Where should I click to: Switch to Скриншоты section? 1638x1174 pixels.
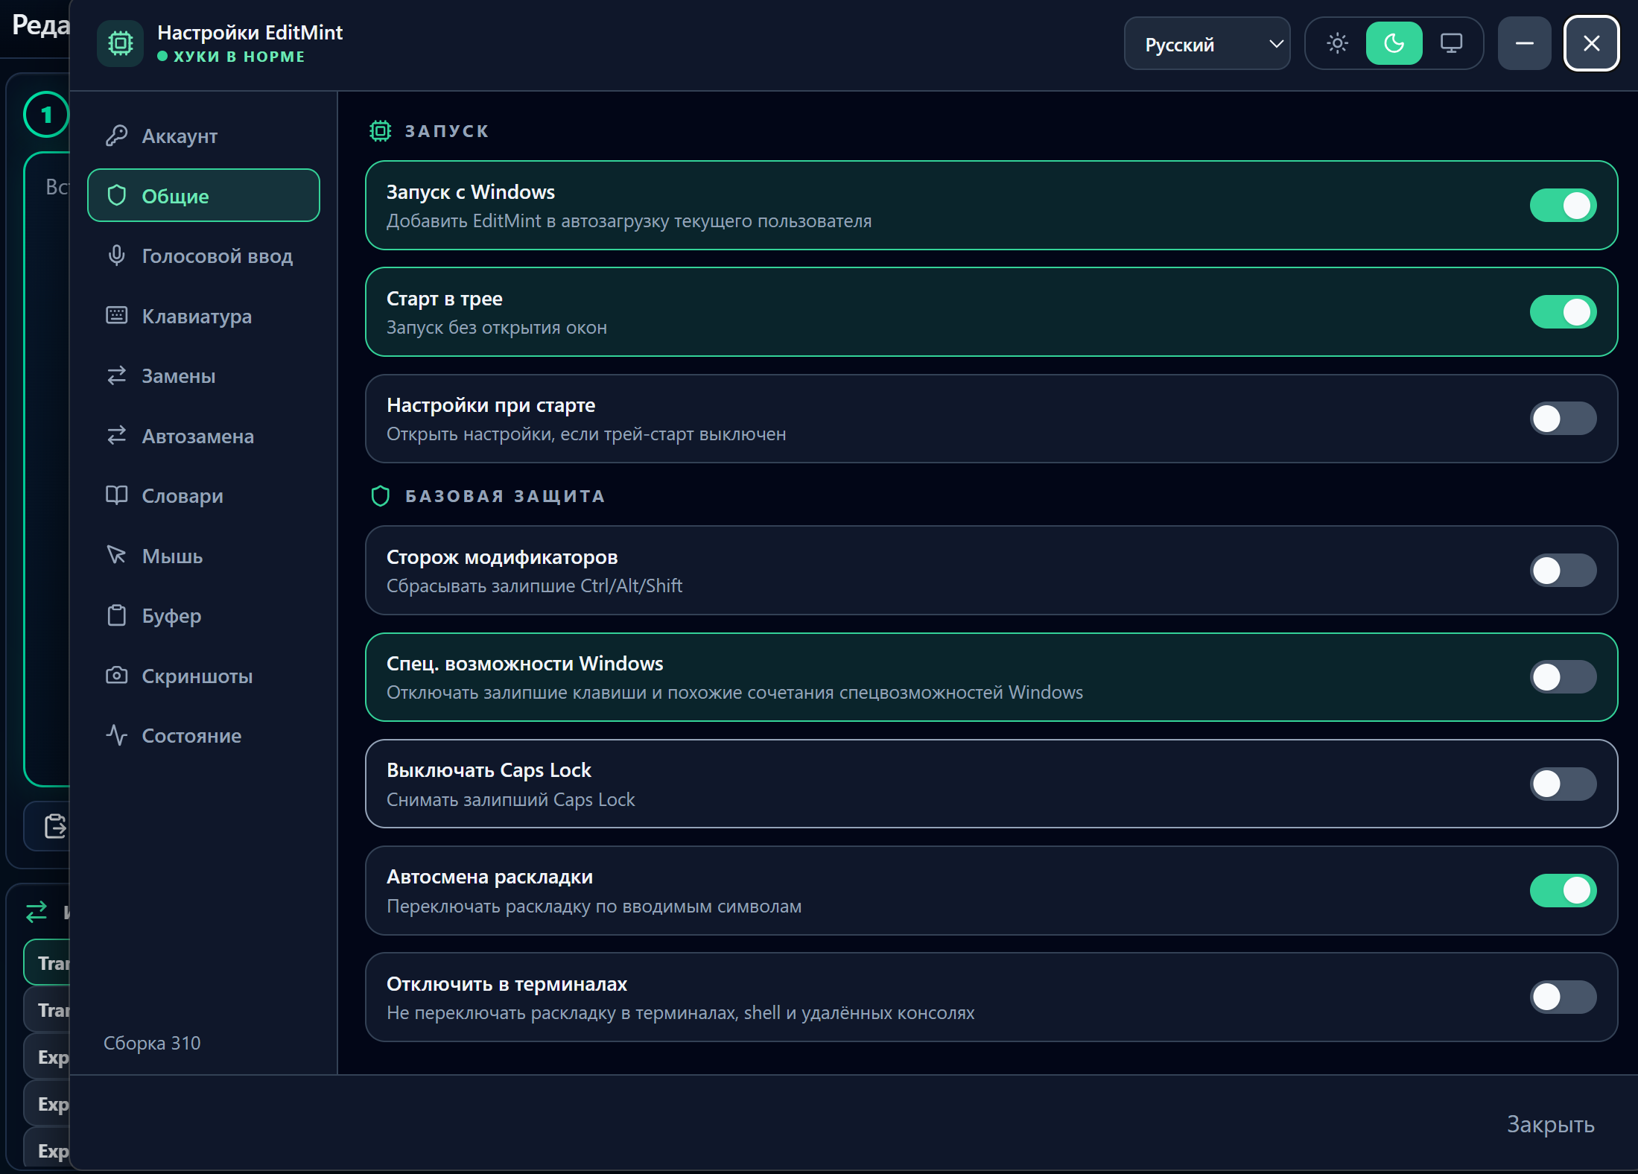[x=203, y=675]
